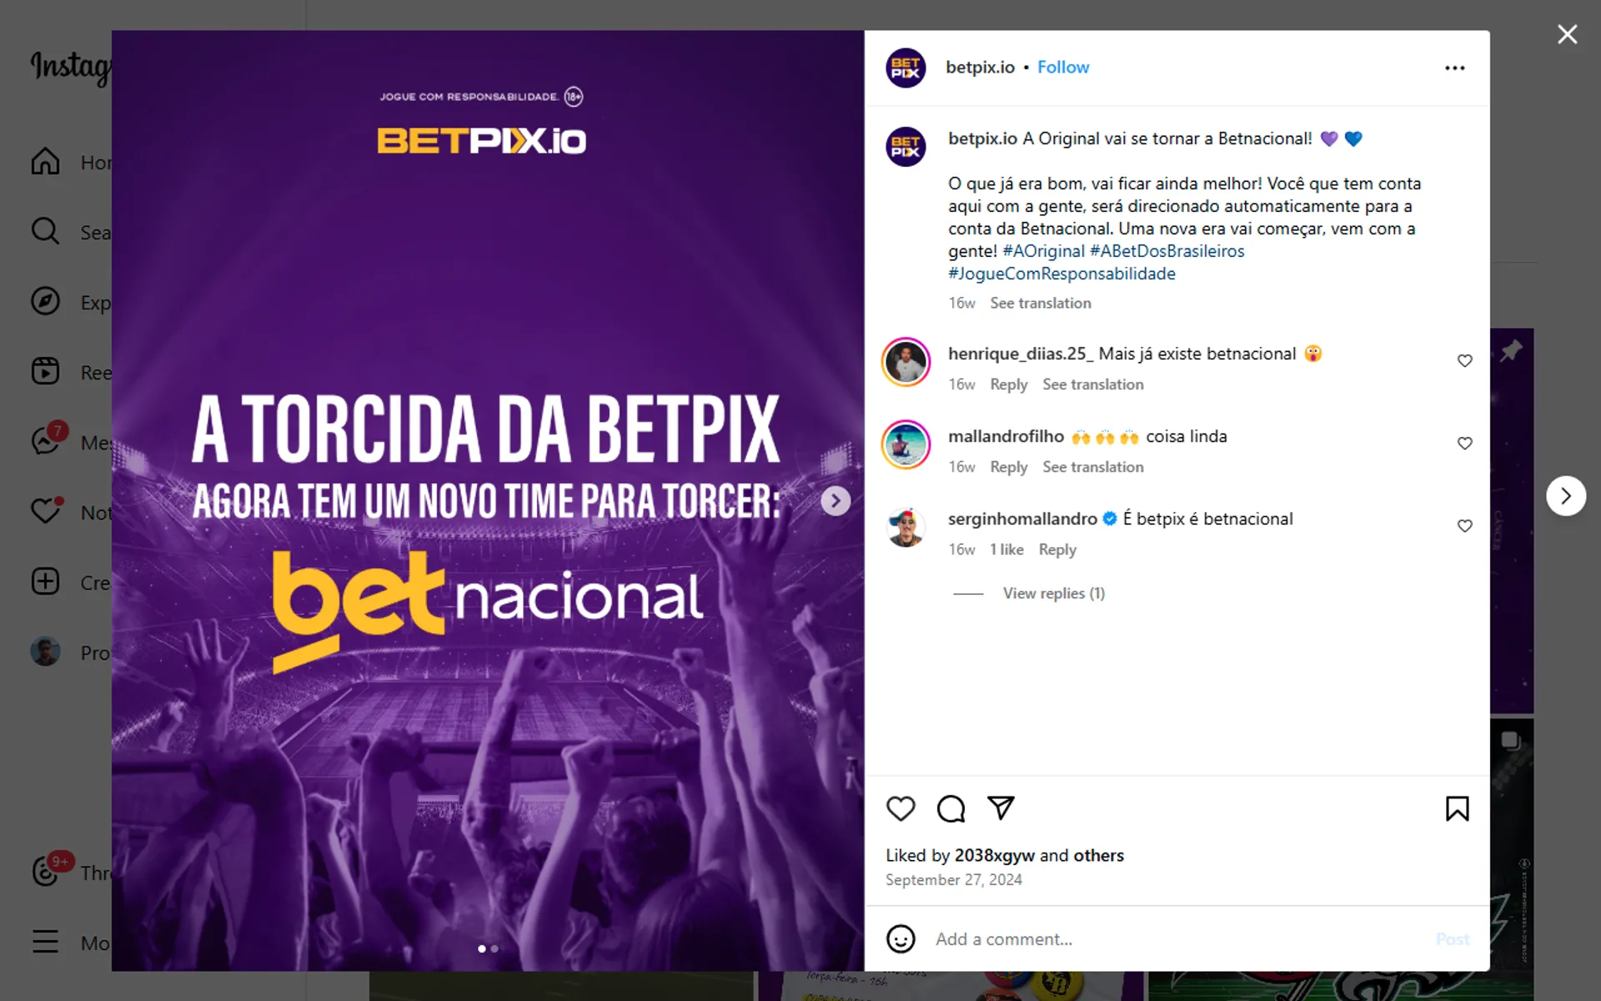Like the betpix.io post with heart icon
The height and width of the screenshot is (1001, 1601).
pyautogui.click(x=901, y=808)
